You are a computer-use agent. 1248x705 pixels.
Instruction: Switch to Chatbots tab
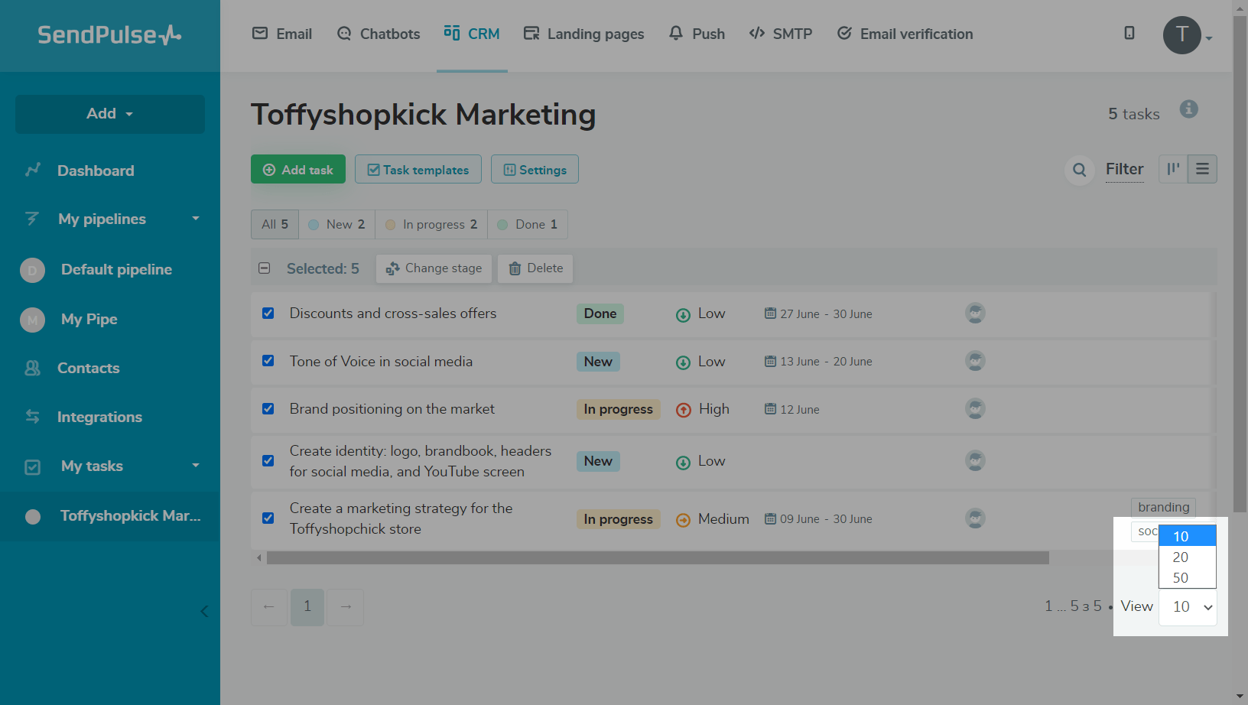click(379, 34)
